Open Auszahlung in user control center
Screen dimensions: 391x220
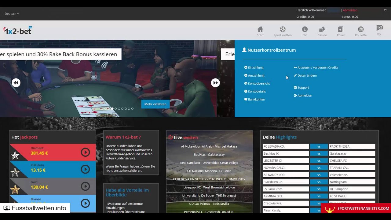pos(254,75)
